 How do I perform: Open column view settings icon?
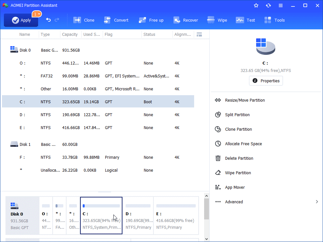coord(199,35)
